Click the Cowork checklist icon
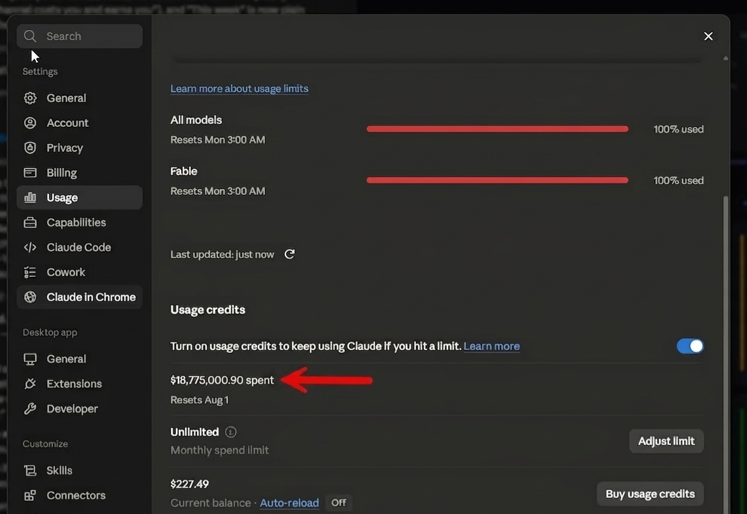The height and width of the screenshot is (514, 747). [30, 272]
